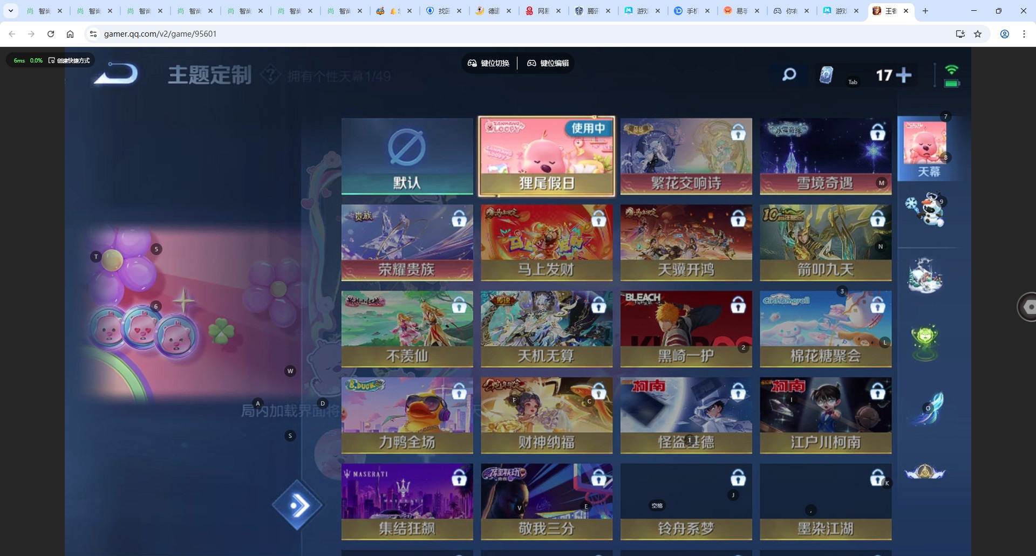1036x556 pixels.
Task: Select the snowman category in sidebar
Action: pos(927,209)
